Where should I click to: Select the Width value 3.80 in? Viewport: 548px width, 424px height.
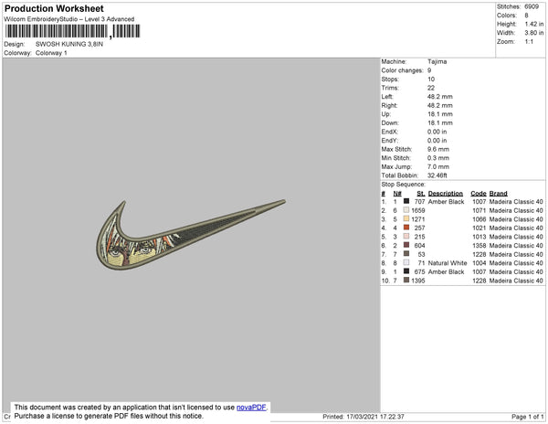pos(534,33)
